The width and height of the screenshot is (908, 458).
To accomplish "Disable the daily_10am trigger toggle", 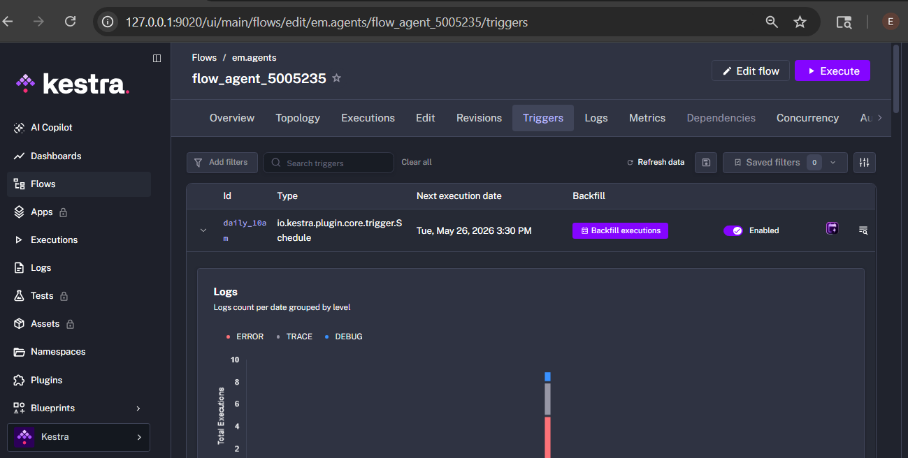I will pos(733,230).
